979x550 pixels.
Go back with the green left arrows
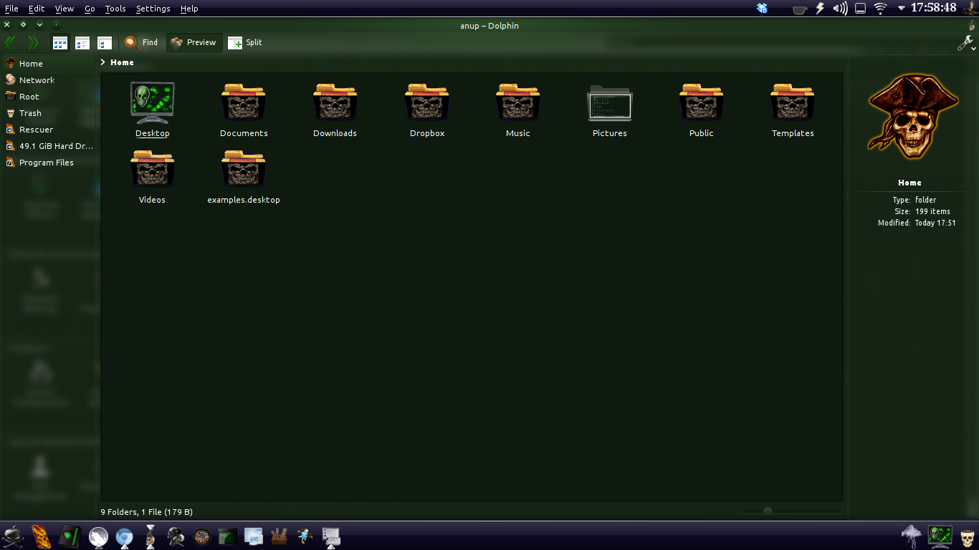(10, 43)
